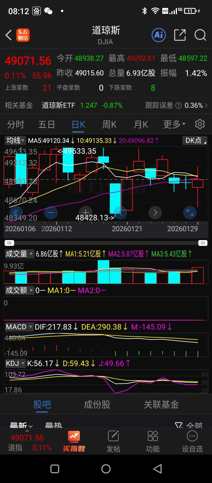Open search with the magnifier icon
Image resolution: width=212 pixels, height=483 pixels.
(x=200, y=35)
